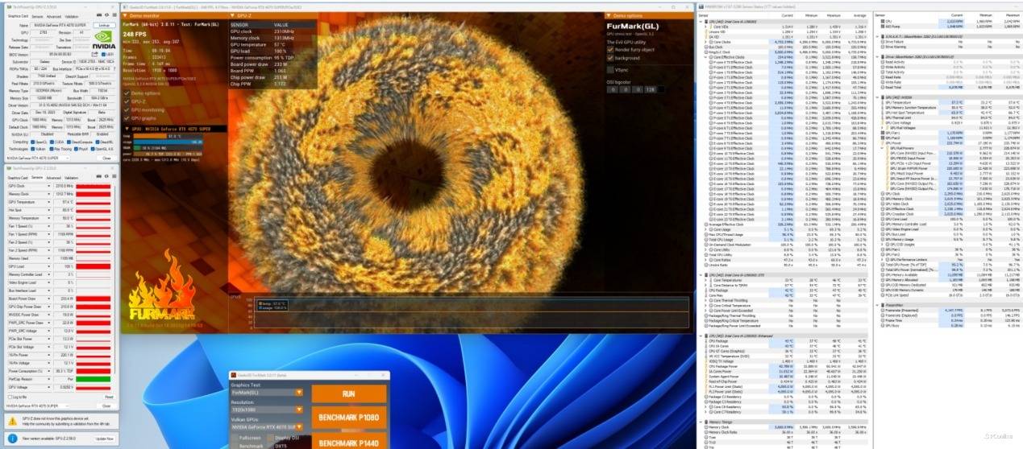The width and height of the screenshot is (1023, 449).
Task: Click the Lookup button in GPU-Z
Action: (103, 26)
